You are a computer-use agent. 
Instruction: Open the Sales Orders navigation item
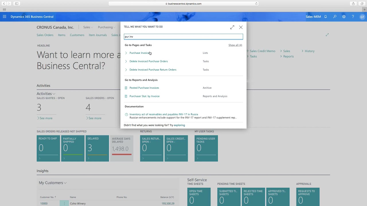click(45, 35)
